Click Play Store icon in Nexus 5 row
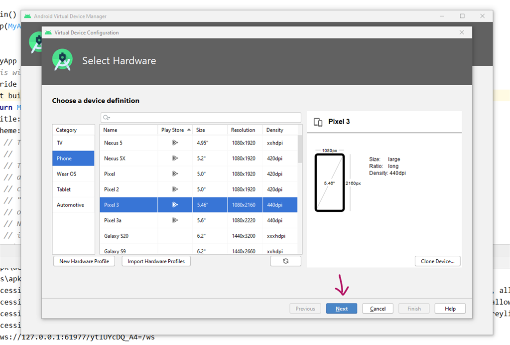 [x=175, y=143]
